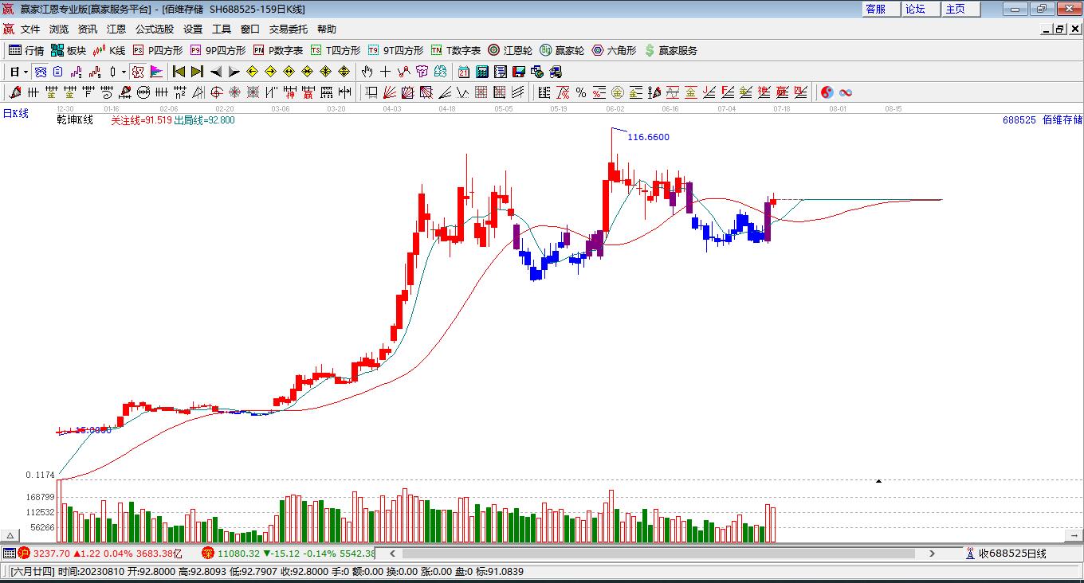Screen dimensions: 1084x583
Task: Open the 公式选股 menu
Action: pos(155,29)
